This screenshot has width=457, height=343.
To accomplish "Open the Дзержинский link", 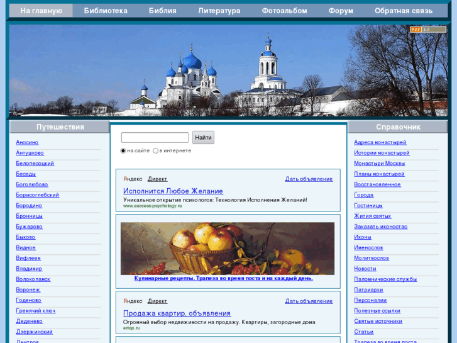I will pos(34,331).
